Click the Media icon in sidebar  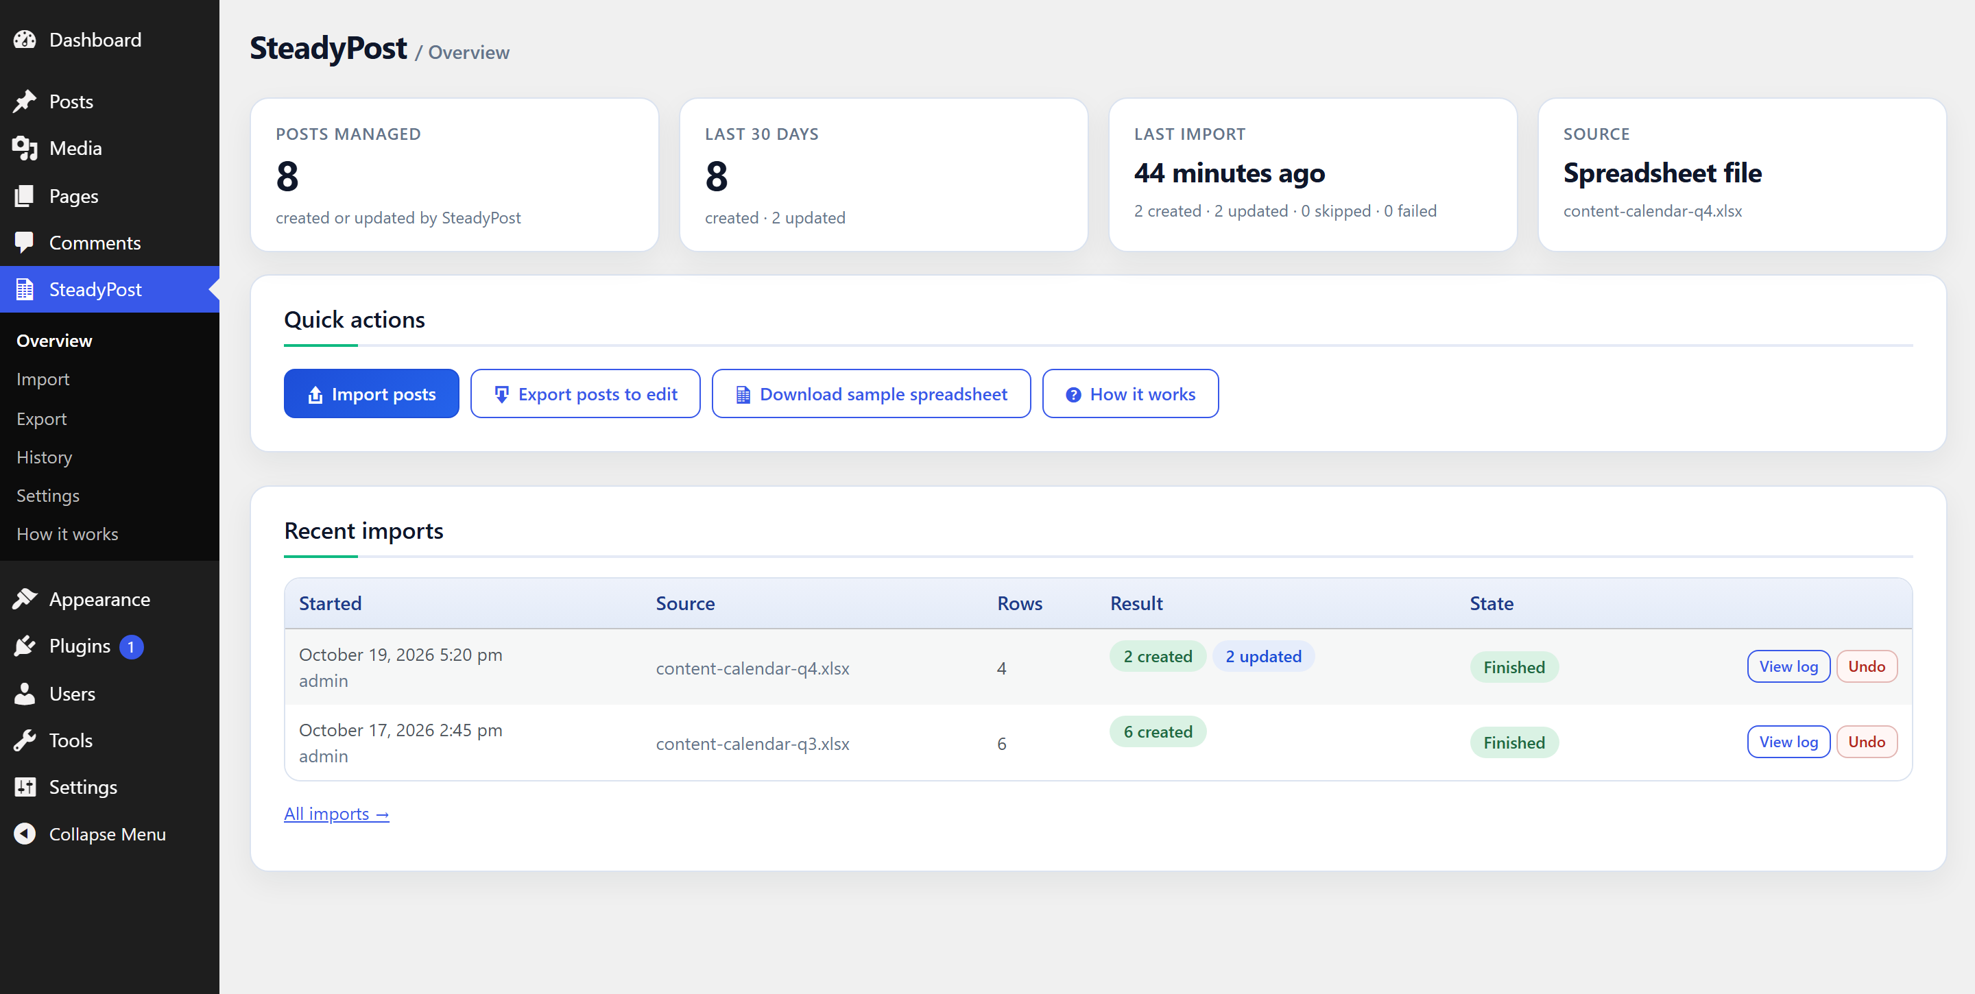[x=25, y=149]
